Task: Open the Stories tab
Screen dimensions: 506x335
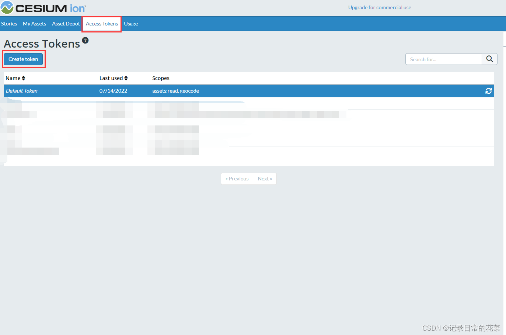Action: (x=9, y=24)
